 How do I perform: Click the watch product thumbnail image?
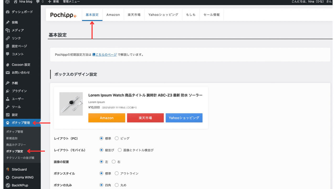click(71, 104)
